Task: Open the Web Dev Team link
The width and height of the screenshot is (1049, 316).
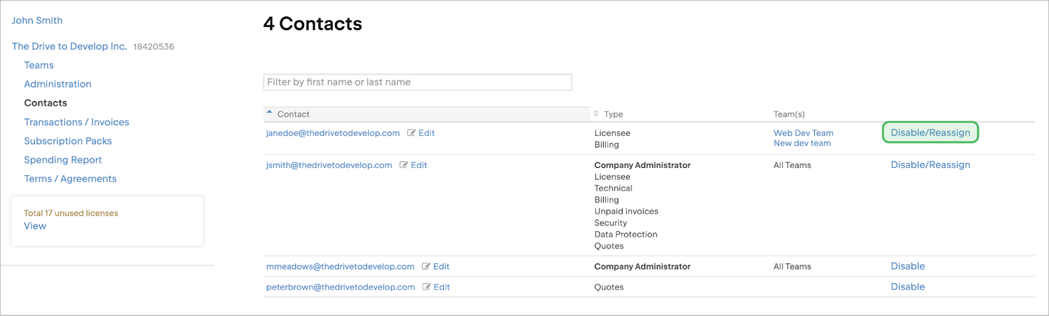Action: [x=803, y=133]
